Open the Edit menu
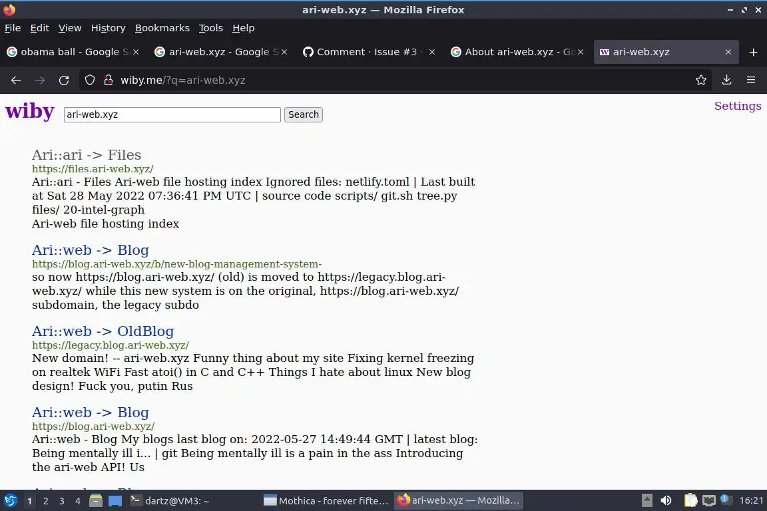 pyautogui.click(x=40, y=28)
